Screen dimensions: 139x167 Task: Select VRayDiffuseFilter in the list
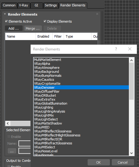[81, 91]
